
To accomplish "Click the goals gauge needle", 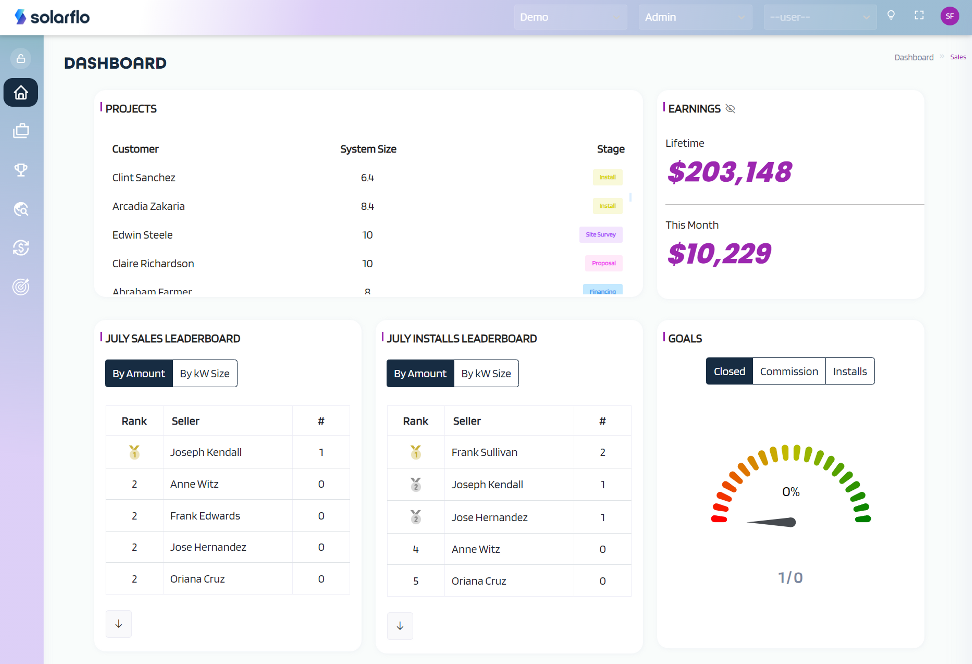I will 771,522.
